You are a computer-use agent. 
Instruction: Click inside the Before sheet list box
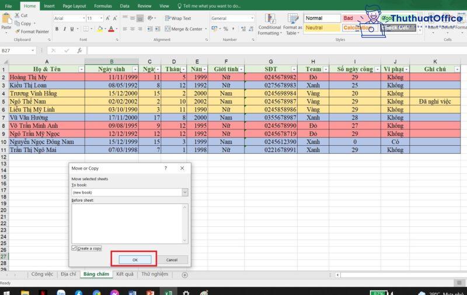point(130,224)
